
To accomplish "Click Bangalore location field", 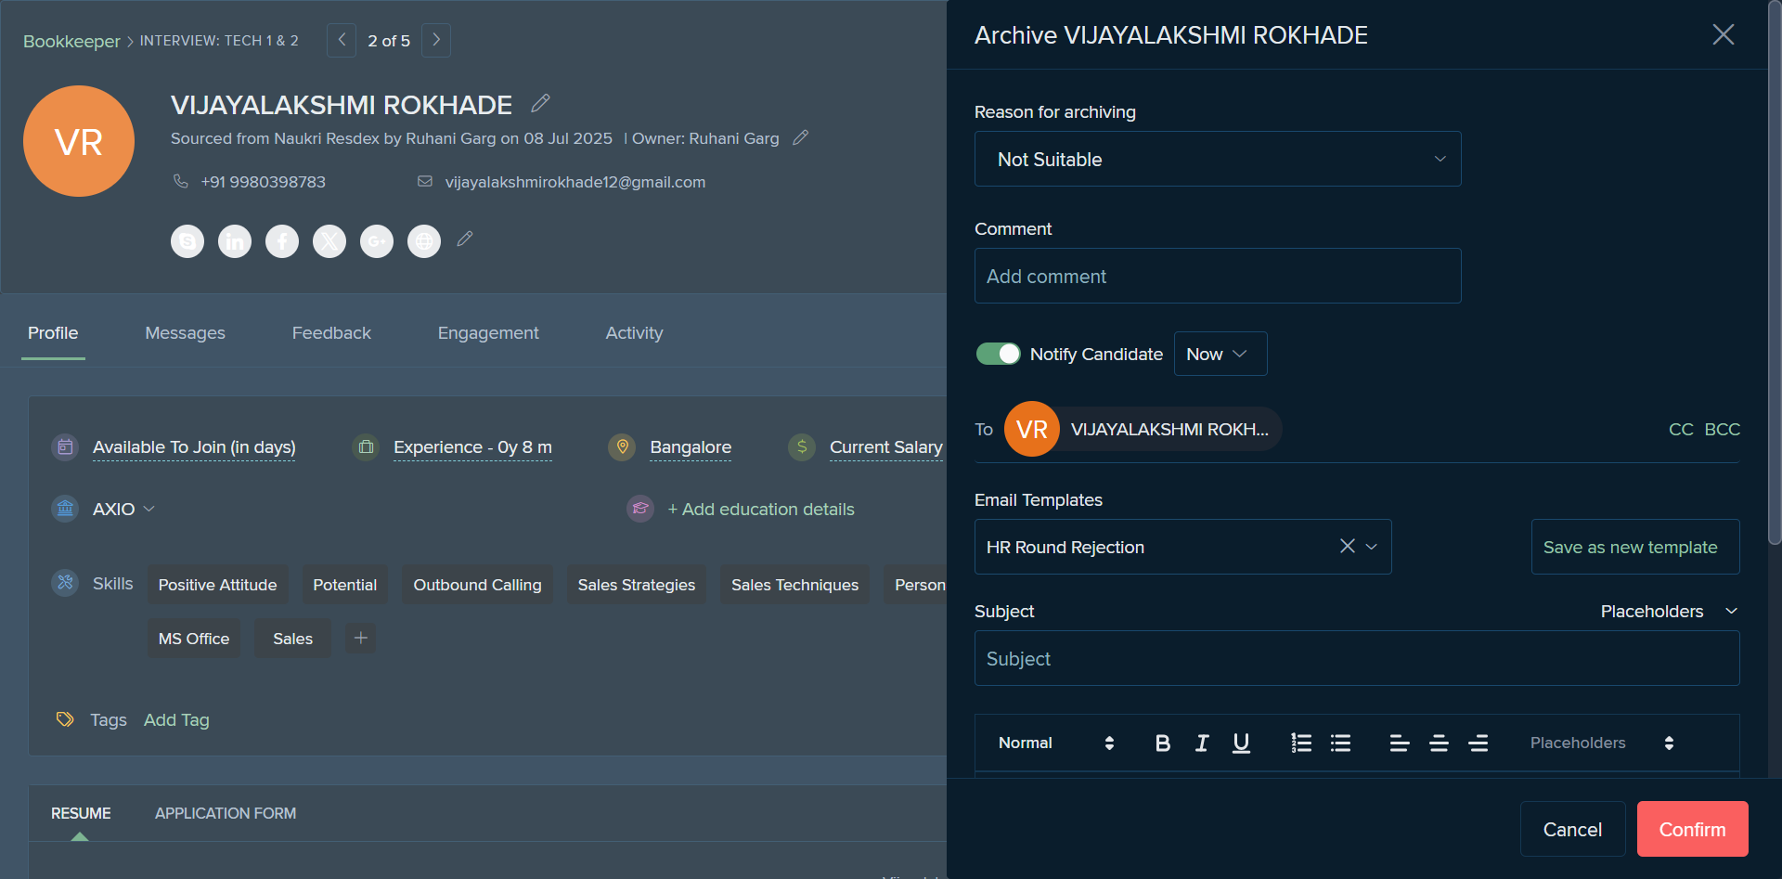I will (691, 447).
